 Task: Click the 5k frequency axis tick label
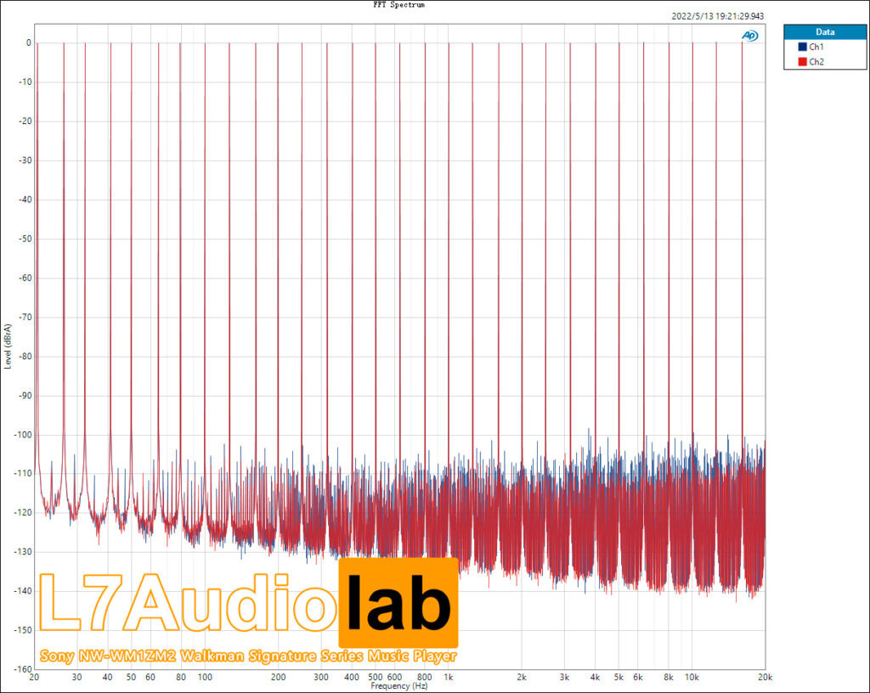619,677
